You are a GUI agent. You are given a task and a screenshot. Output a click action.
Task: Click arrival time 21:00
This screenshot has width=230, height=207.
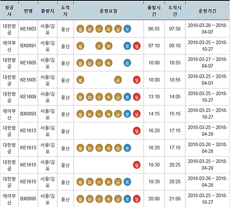tap(175, 199)
